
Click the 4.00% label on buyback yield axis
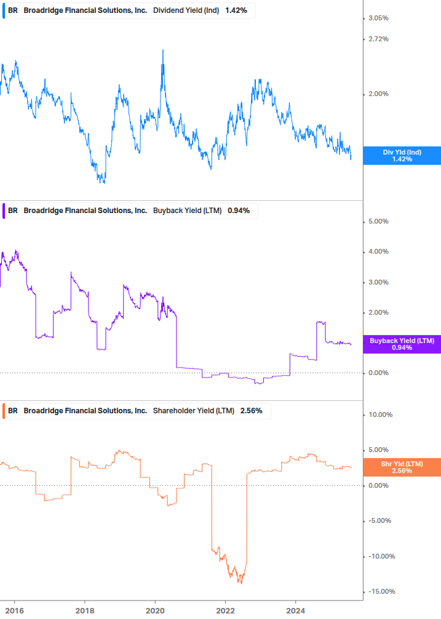click(378, 251)
